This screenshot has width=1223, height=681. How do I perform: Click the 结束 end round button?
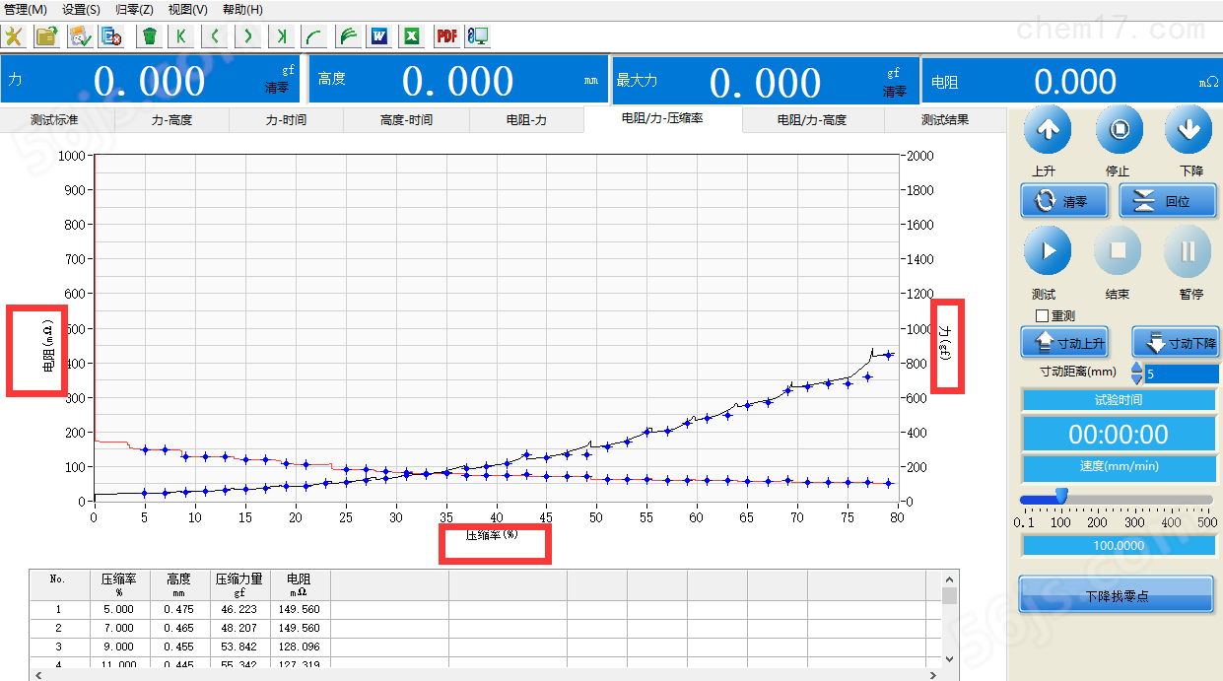tap(1119, 251)
